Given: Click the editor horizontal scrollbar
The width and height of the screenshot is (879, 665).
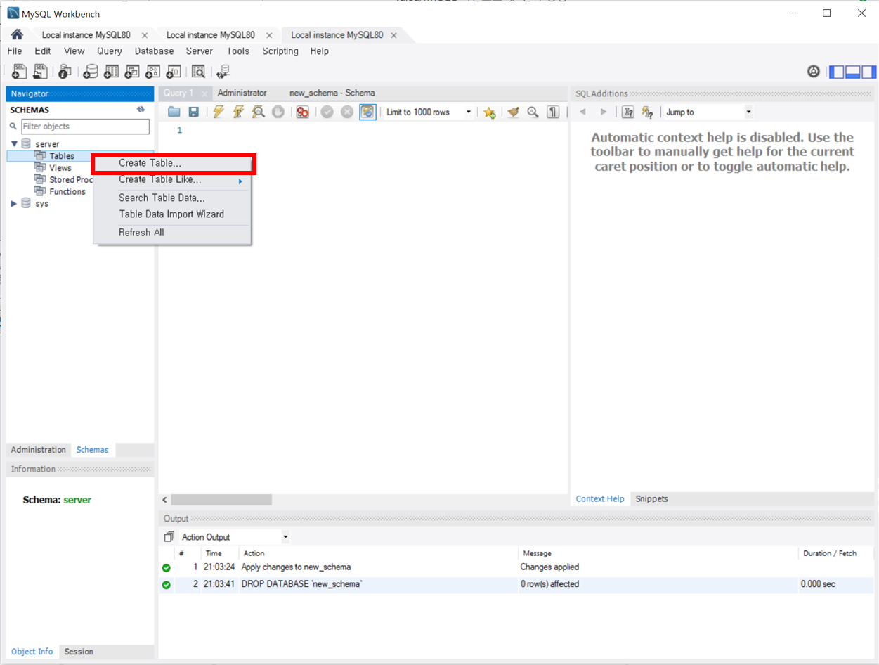Looking at the screenshot, I should tap(222, 500).
